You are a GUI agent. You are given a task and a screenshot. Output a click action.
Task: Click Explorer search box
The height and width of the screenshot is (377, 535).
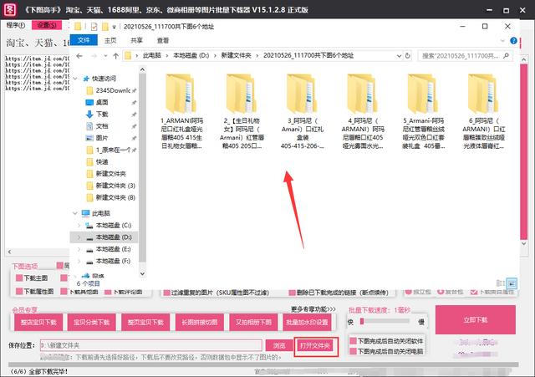(465, 56)
